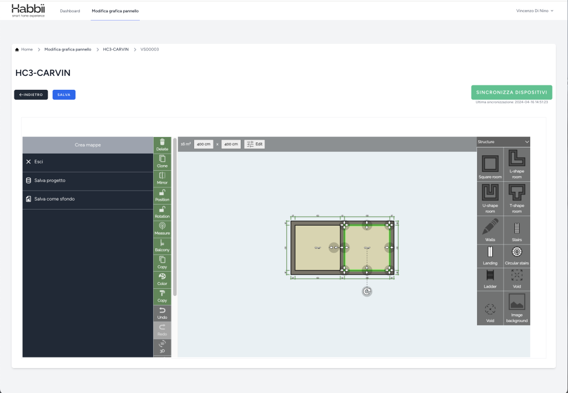Click the Copy tool above Color
The width and height of the screenshot is (568, 393).
point(162,263)
